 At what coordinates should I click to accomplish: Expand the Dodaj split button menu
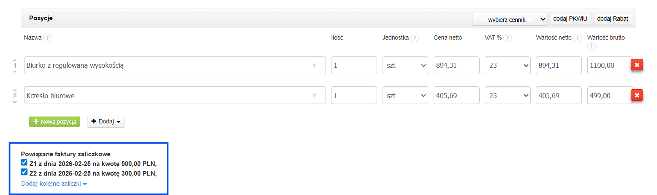(106, 122)
